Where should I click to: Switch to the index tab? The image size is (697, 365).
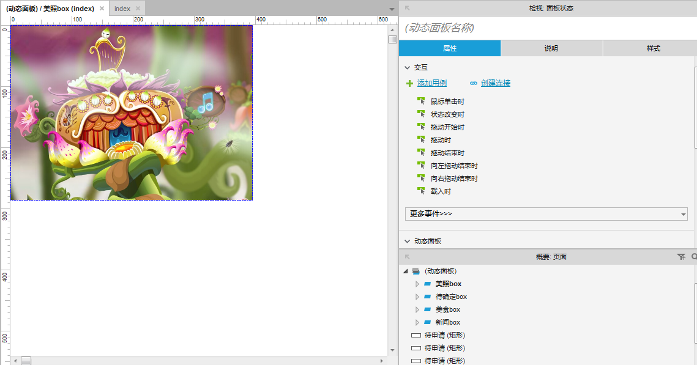click(x=122, y=9)
